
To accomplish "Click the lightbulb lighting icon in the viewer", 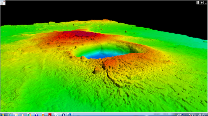I will (x=202, y=2).
